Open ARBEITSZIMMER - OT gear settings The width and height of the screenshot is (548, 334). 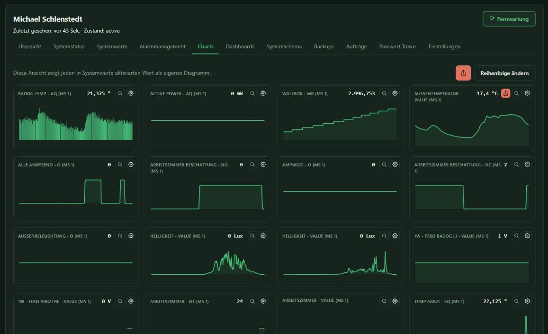tap(263, 301)
